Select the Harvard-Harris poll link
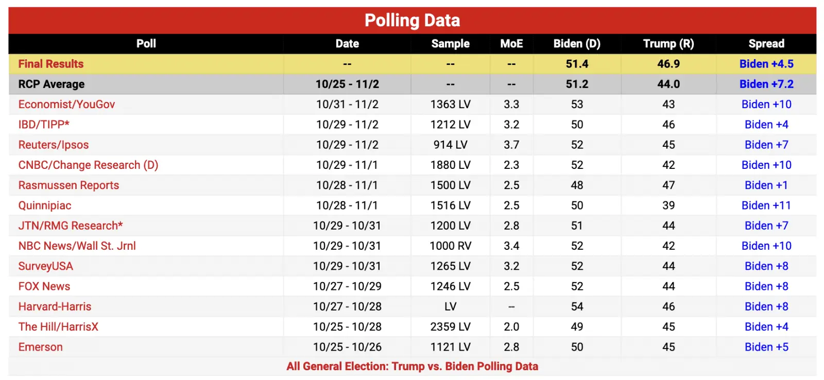Screen dimensions: 824x380 [x=55, y=307]
